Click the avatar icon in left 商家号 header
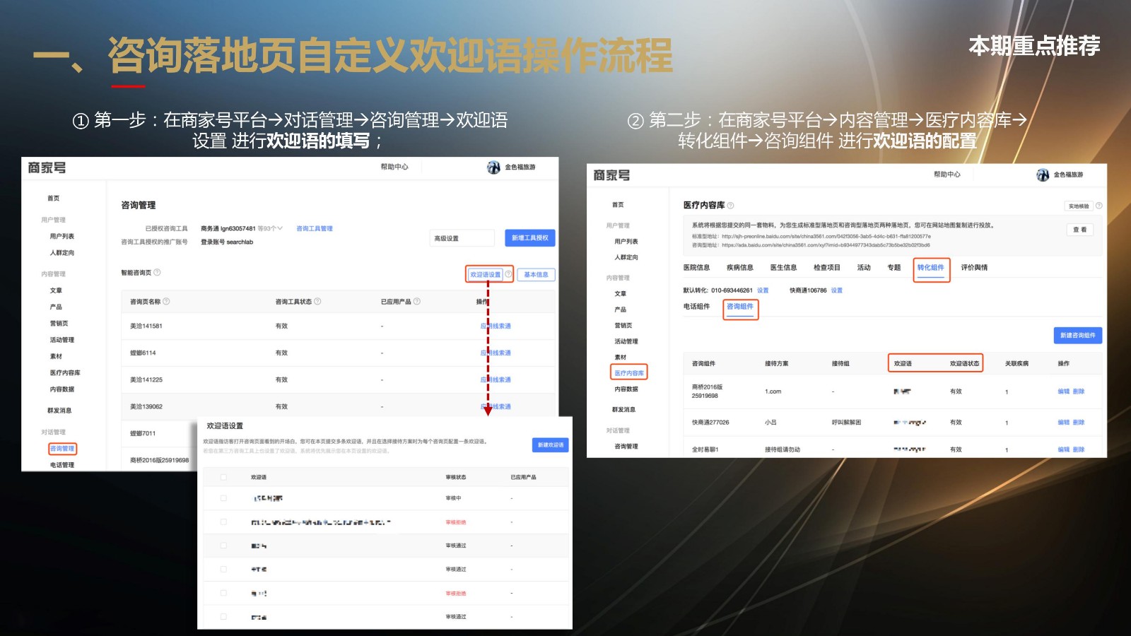This screenshot has width=1131, height=636. click(493, 167)
